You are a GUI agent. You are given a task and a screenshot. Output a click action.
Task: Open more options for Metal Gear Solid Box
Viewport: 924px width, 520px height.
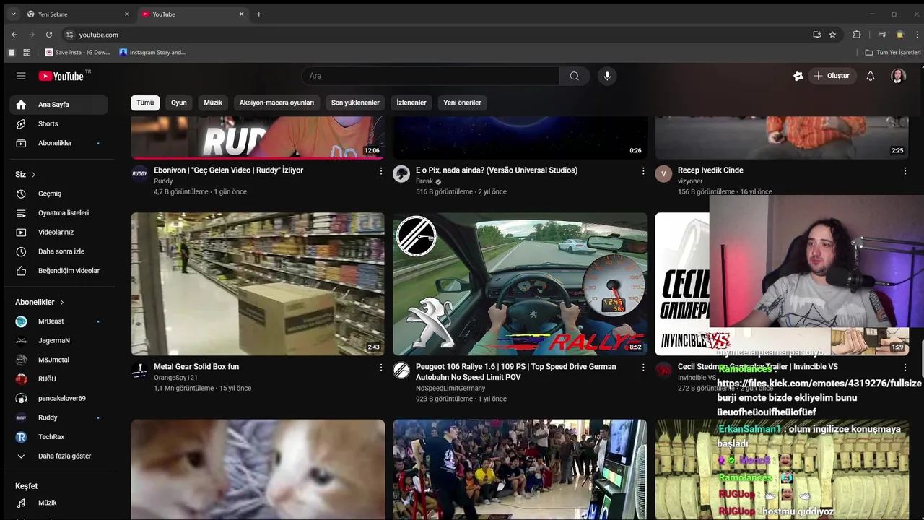pyautogui.click(x=381, y=368)
